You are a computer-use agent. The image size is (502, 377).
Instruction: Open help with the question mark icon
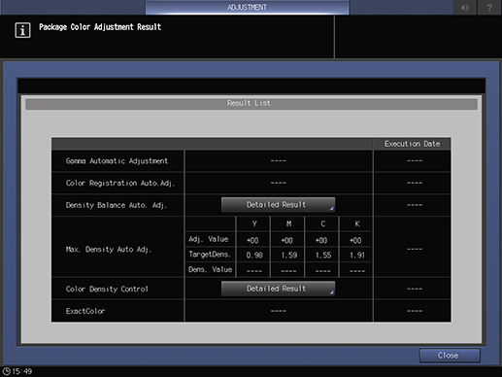[489, 7]
